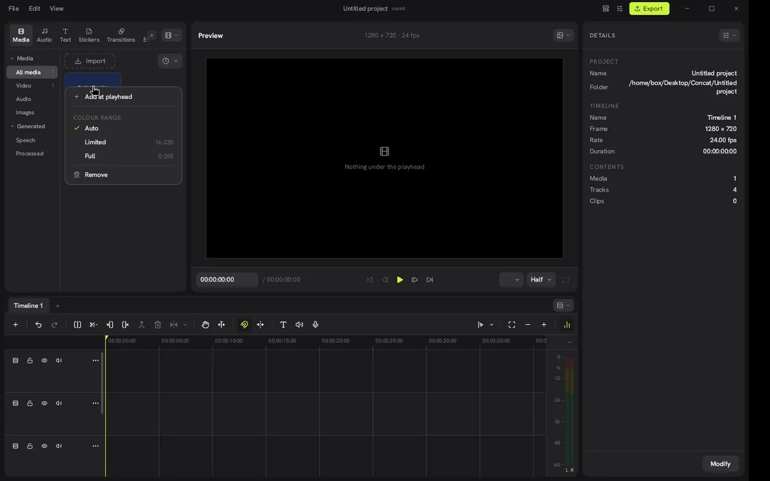
Task: Click the trash delete icon in timeline toolbar
Action: pos(157,325)
